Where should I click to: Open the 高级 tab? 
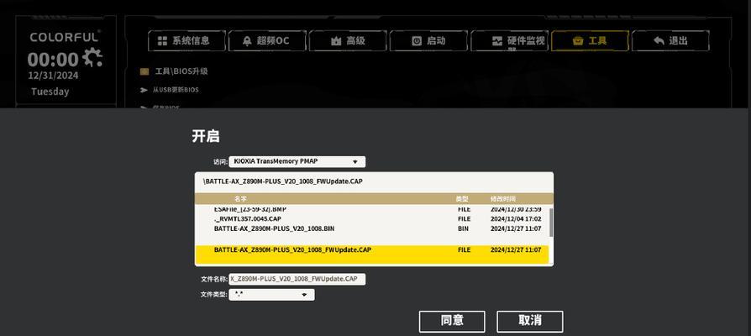pyautogui.click(x=347, y=40)
